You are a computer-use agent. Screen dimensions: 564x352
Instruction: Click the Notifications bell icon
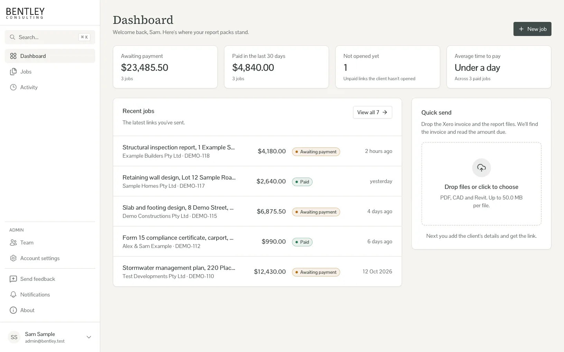coord(13,295)
